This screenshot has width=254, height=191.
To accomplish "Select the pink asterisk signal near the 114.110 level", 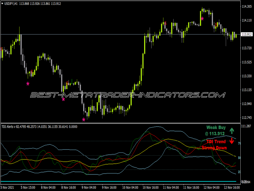I will [202, 19].
